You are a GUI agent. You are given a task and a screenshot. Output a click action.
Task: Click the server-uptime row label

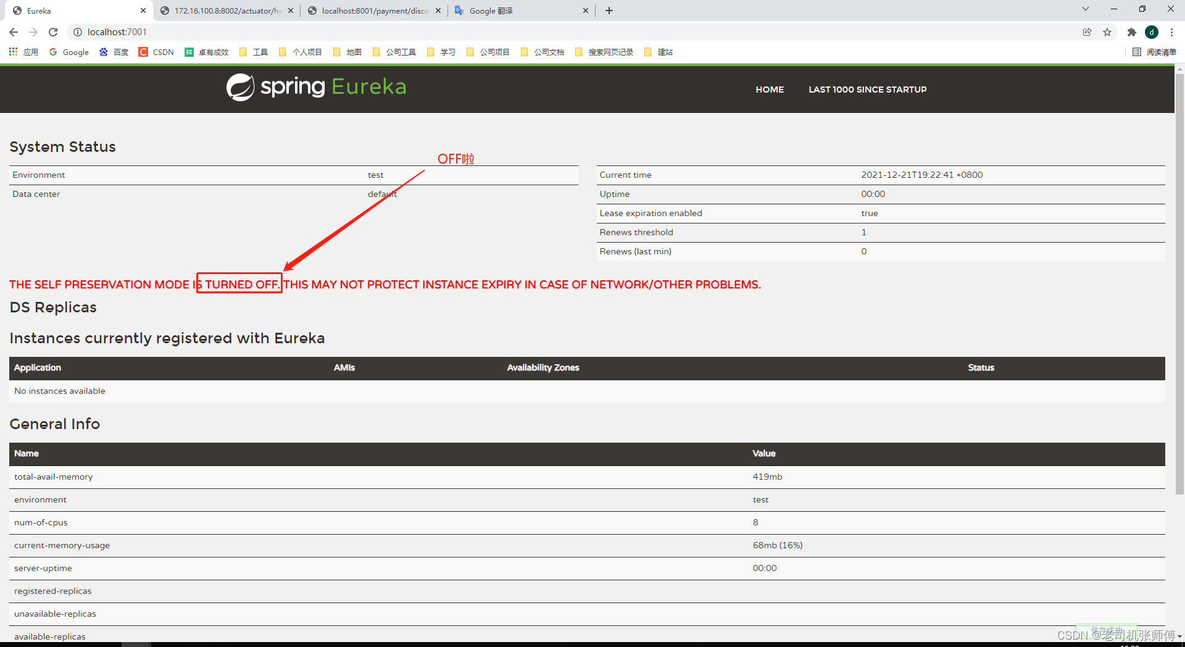tap(43, 568)
